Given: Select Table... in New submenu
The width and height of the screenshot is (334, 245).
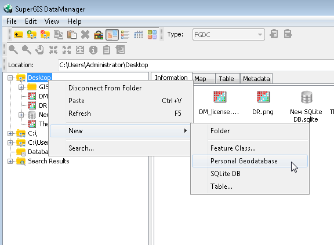Looking at the screenshot, I should (250, 187).
